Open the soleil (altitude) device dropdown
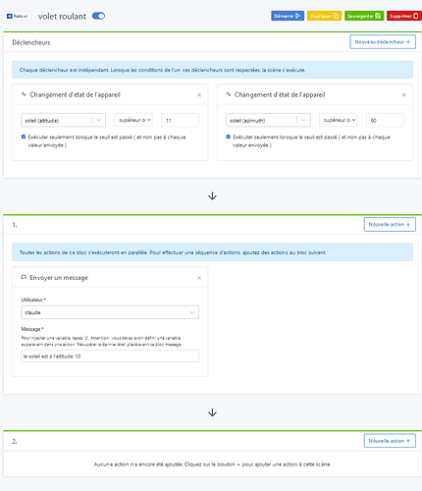The height and width of the screenshot is (491, 422). 63,120
